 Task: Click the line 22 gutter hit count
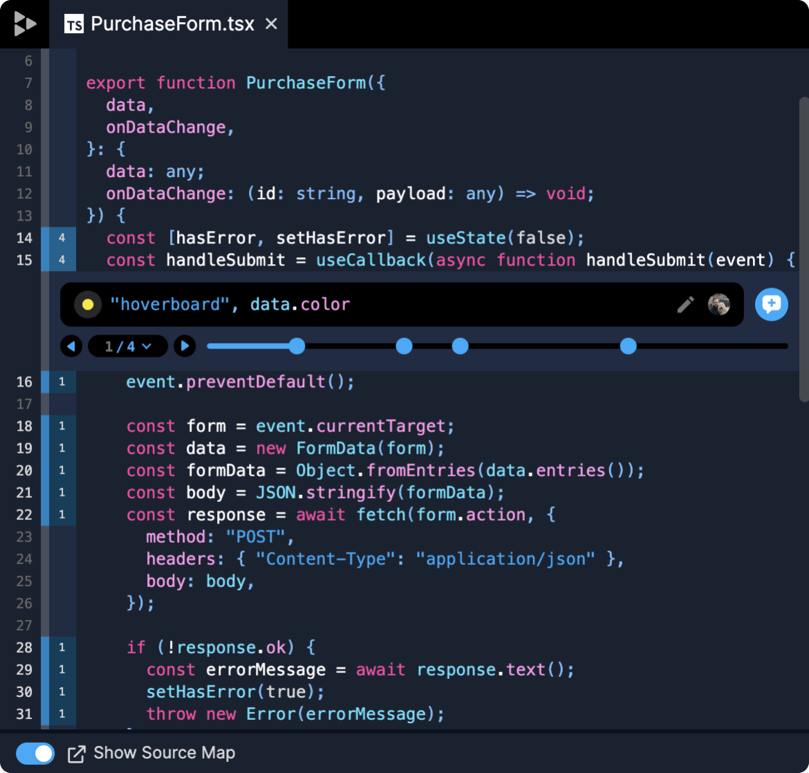coord(62,514)
